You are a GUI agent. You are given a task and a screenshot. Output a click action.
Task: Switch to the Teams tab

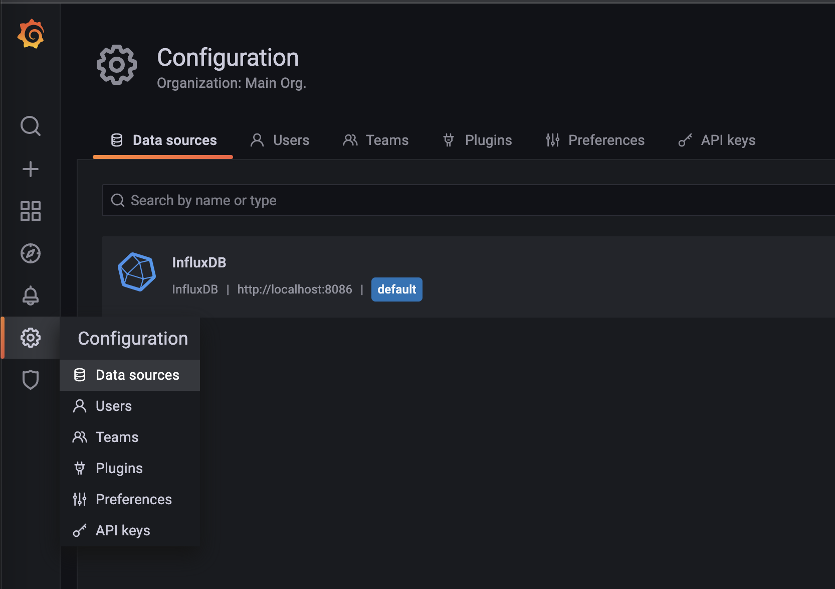(376, 140)
